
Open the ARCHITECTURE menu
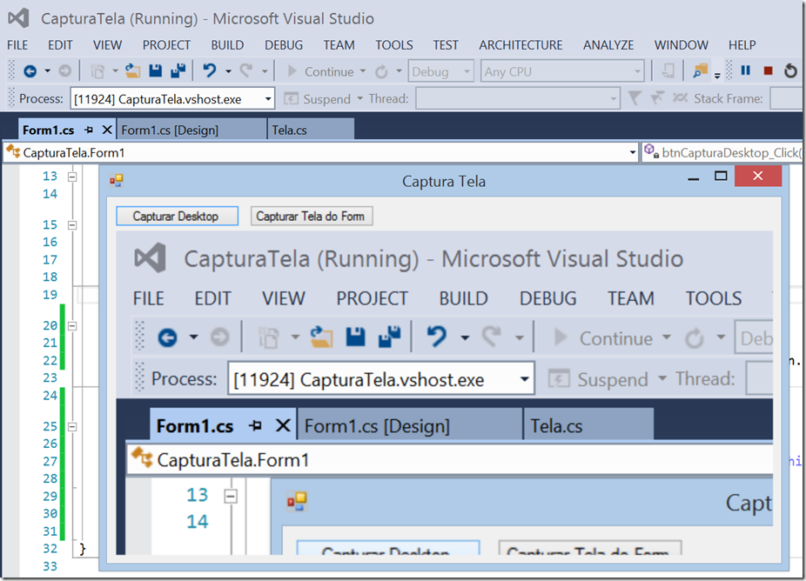click(521, 45)
